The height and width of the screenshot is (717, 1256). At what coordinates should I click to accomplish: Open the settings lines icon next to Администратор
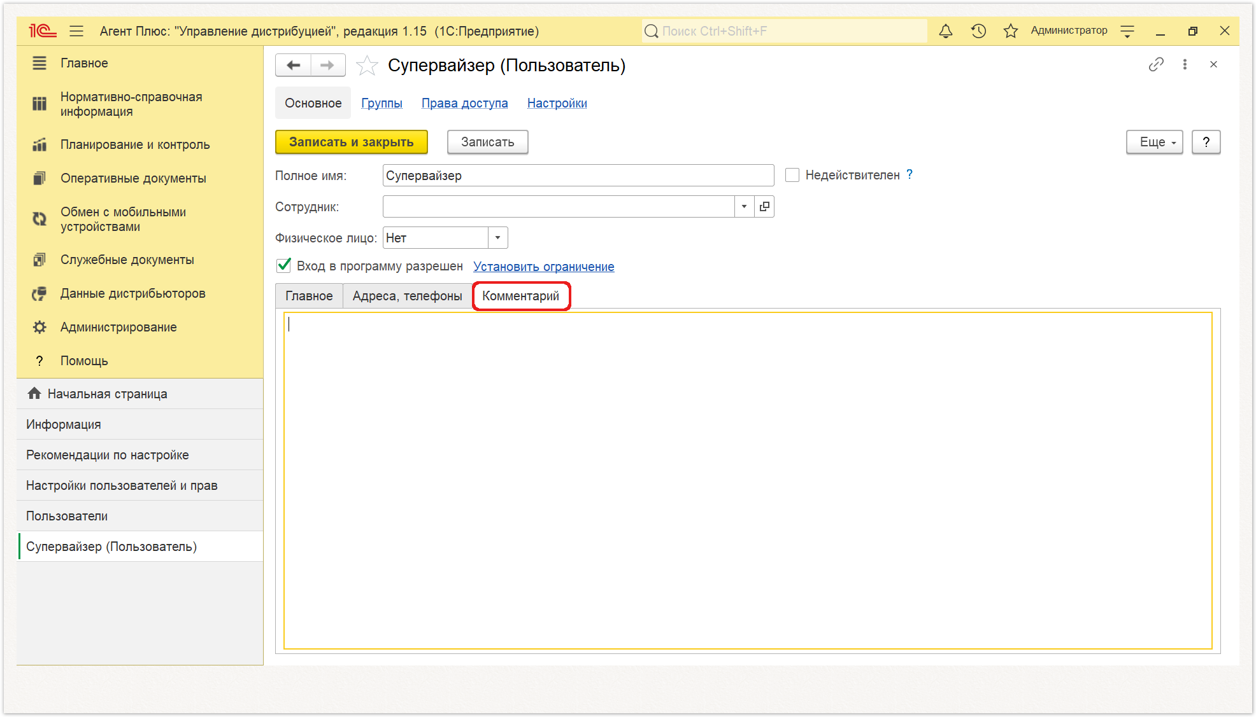coord(1127,31)
